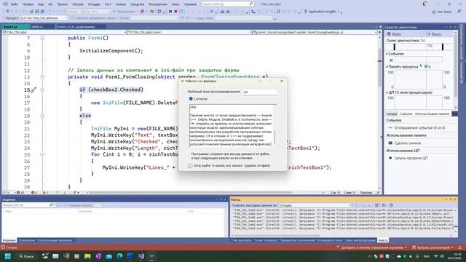Viewport: 466px width, 262px height.
Task: Collapse the else block on line 19
Action: tap(42, 116)
